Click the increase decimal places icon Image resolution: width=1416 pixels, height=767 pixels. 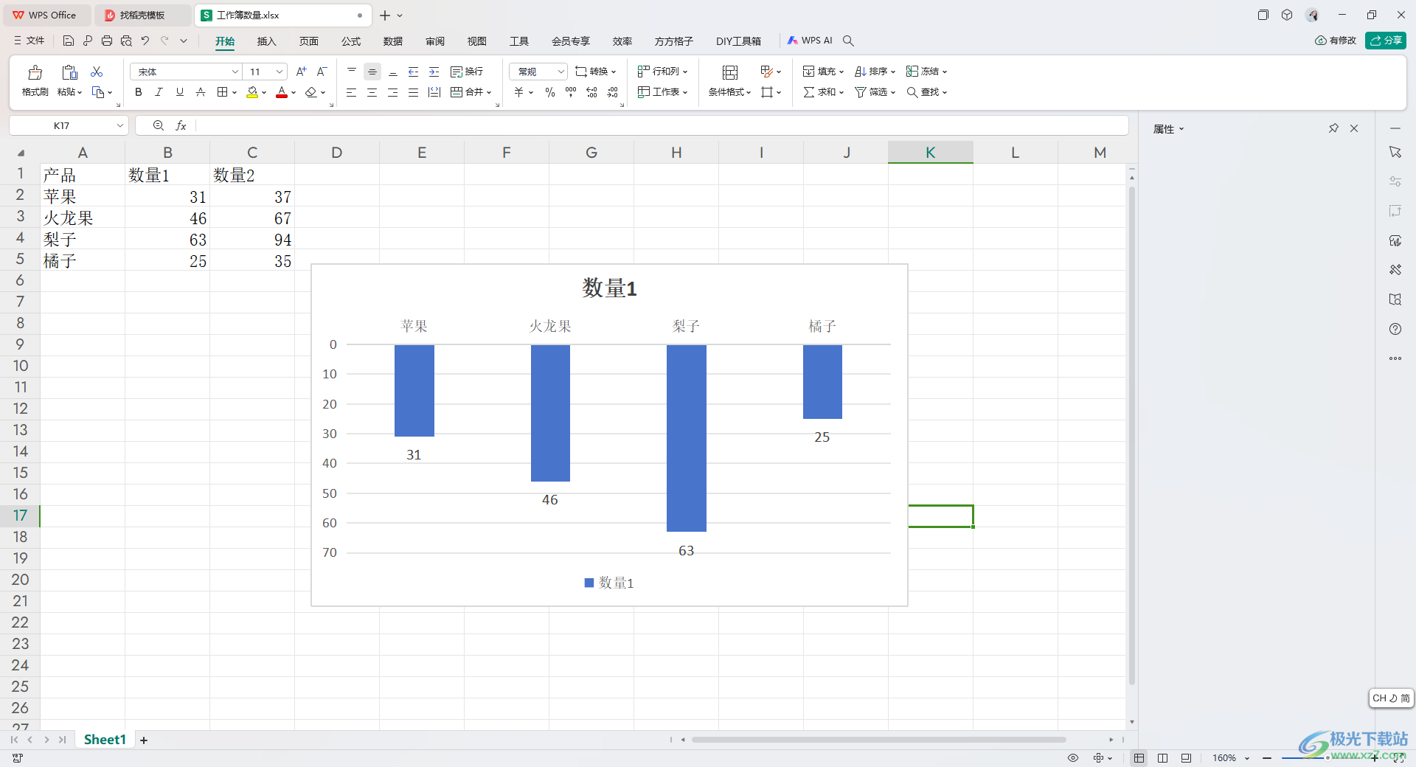[591, 92]
